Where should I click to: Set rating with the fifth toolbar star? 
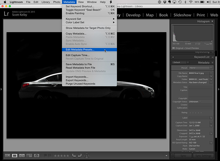[x=68, y=156]
